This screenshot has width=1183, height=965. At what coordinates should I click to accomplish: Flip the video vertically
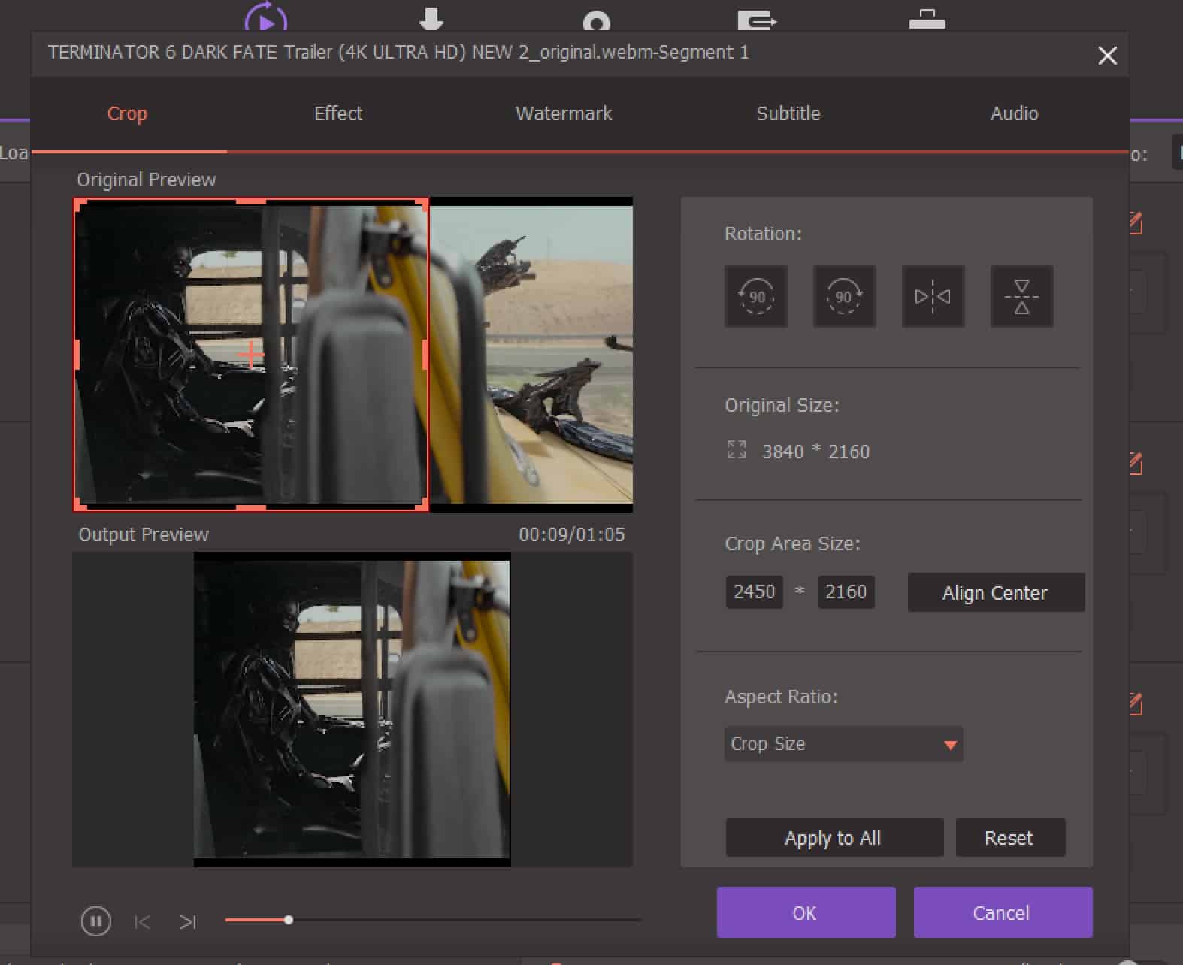(x=1021, y=296)
